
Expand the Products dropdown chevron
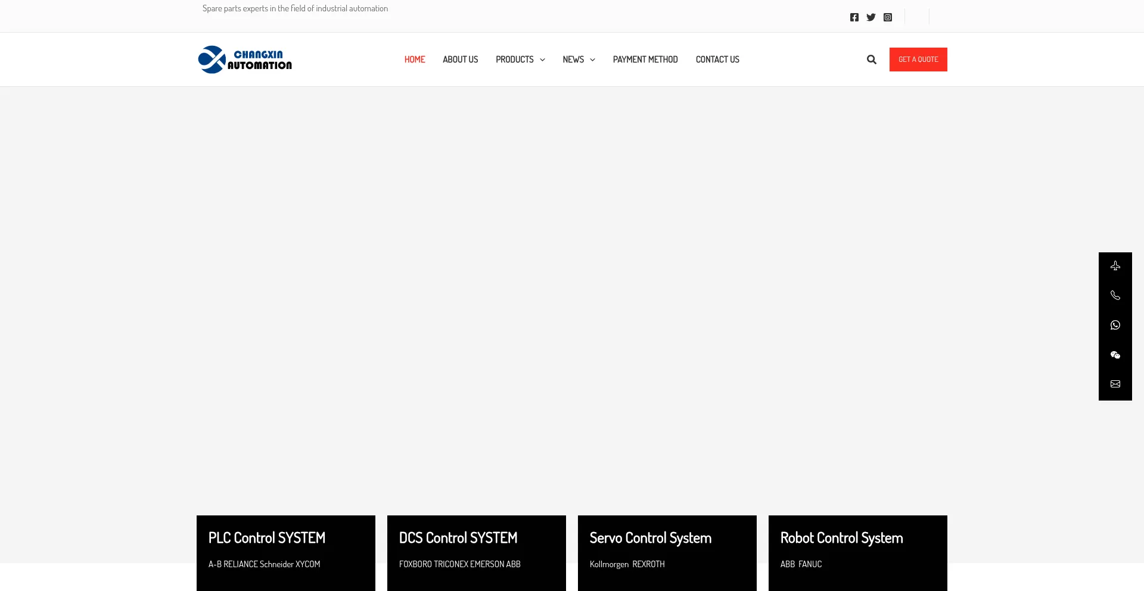[542, 60]
